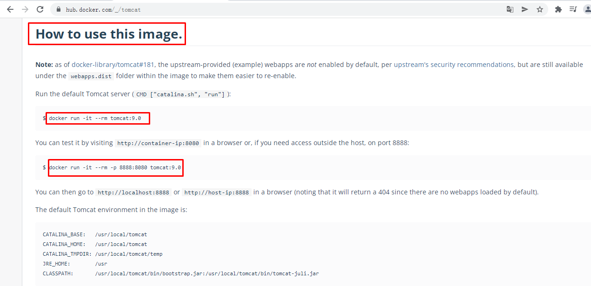The height and width of the screenshot is (286, 591).
Task: Open the docker-library/tomcat#181 link
Action: [x=113, y=65]
